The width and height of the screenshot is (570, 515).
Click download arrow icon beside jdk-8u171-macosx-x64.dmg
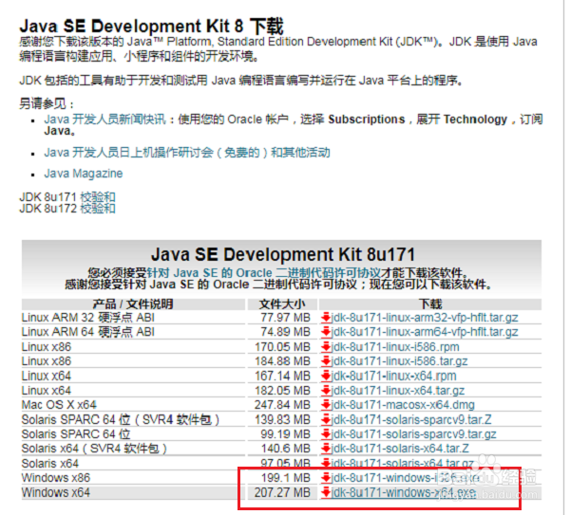326,405
